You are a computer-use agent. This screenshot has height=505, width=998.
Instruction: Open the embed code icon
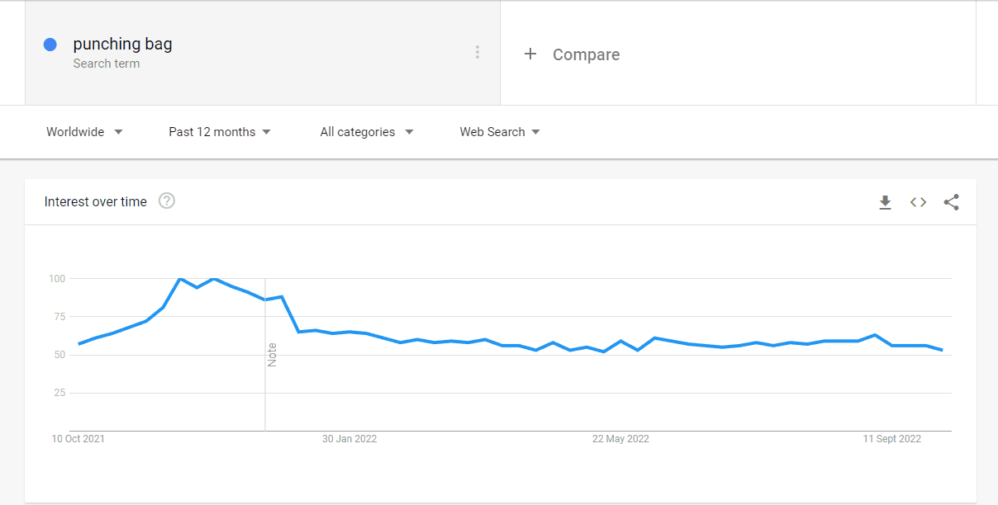click(918, 202)
